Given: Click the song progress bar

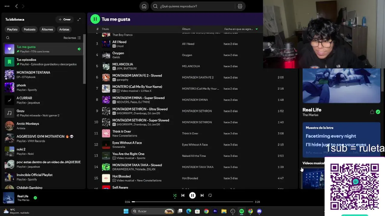Looking at the screenshot, I should [x=192, y=202].
